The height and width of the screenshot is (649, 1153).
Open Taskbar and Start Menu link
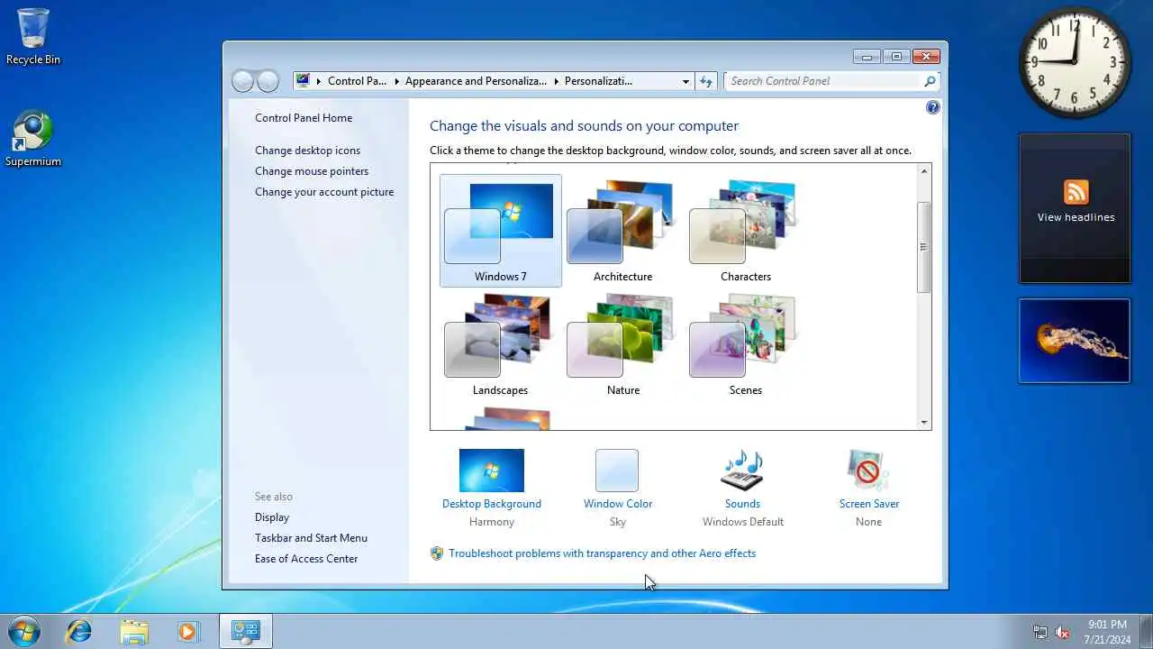311,538
